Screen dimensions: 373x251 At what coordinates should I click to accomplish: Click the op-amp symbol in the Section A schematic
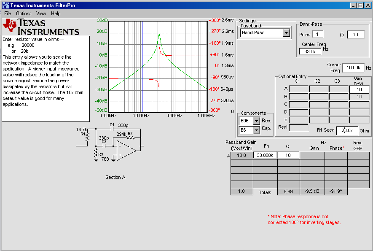[x=126, y=150]
